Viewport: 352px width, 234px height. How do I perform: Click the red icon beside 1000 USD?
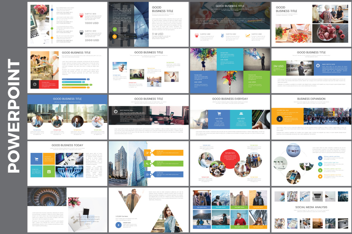pos(81,16)
